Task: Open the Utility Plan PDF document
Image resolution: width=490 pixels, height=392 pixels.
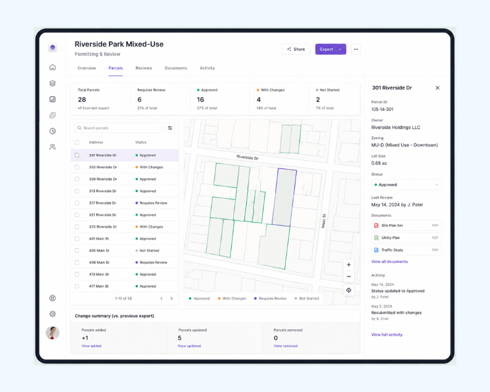Action: (x=406, y=238)
